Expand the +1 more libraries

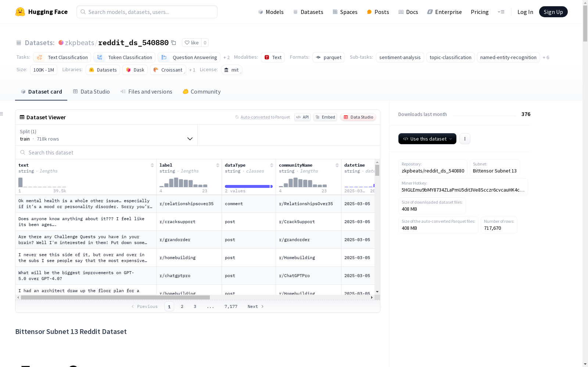192,70
